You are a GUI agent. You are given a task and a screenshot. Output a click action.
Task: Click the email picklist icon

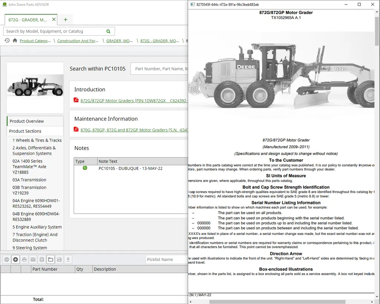[33, 260]
